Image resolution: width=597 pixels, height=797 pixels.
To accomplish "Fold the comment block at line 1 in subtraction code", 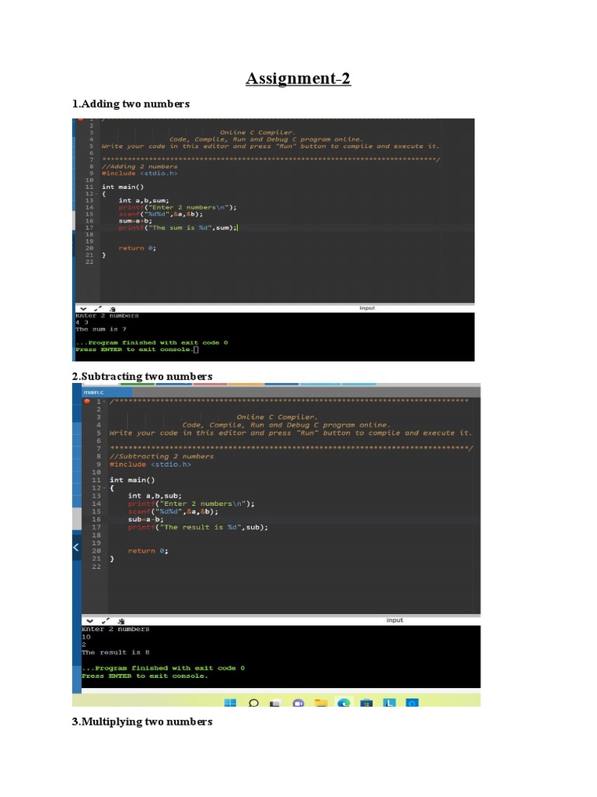I will [104, 402].
